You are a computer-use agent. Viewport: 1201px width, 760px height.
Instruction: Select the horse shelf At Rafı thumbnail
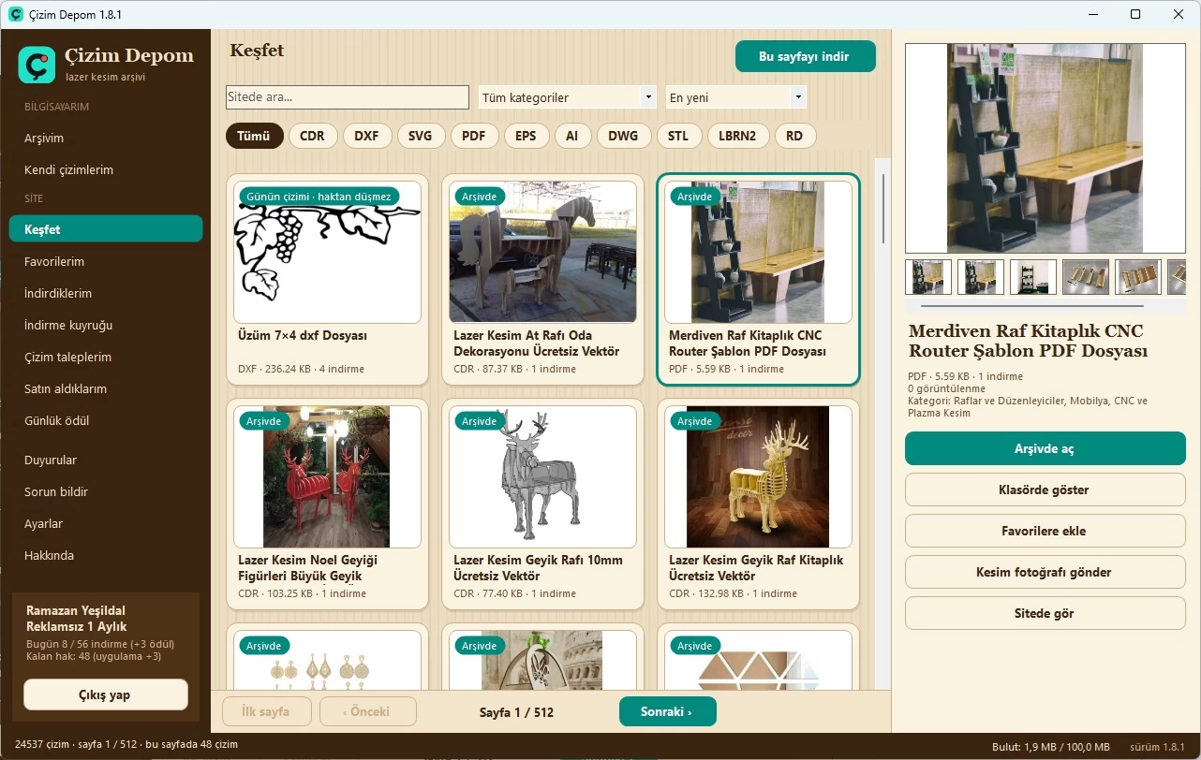coord(542,253)
